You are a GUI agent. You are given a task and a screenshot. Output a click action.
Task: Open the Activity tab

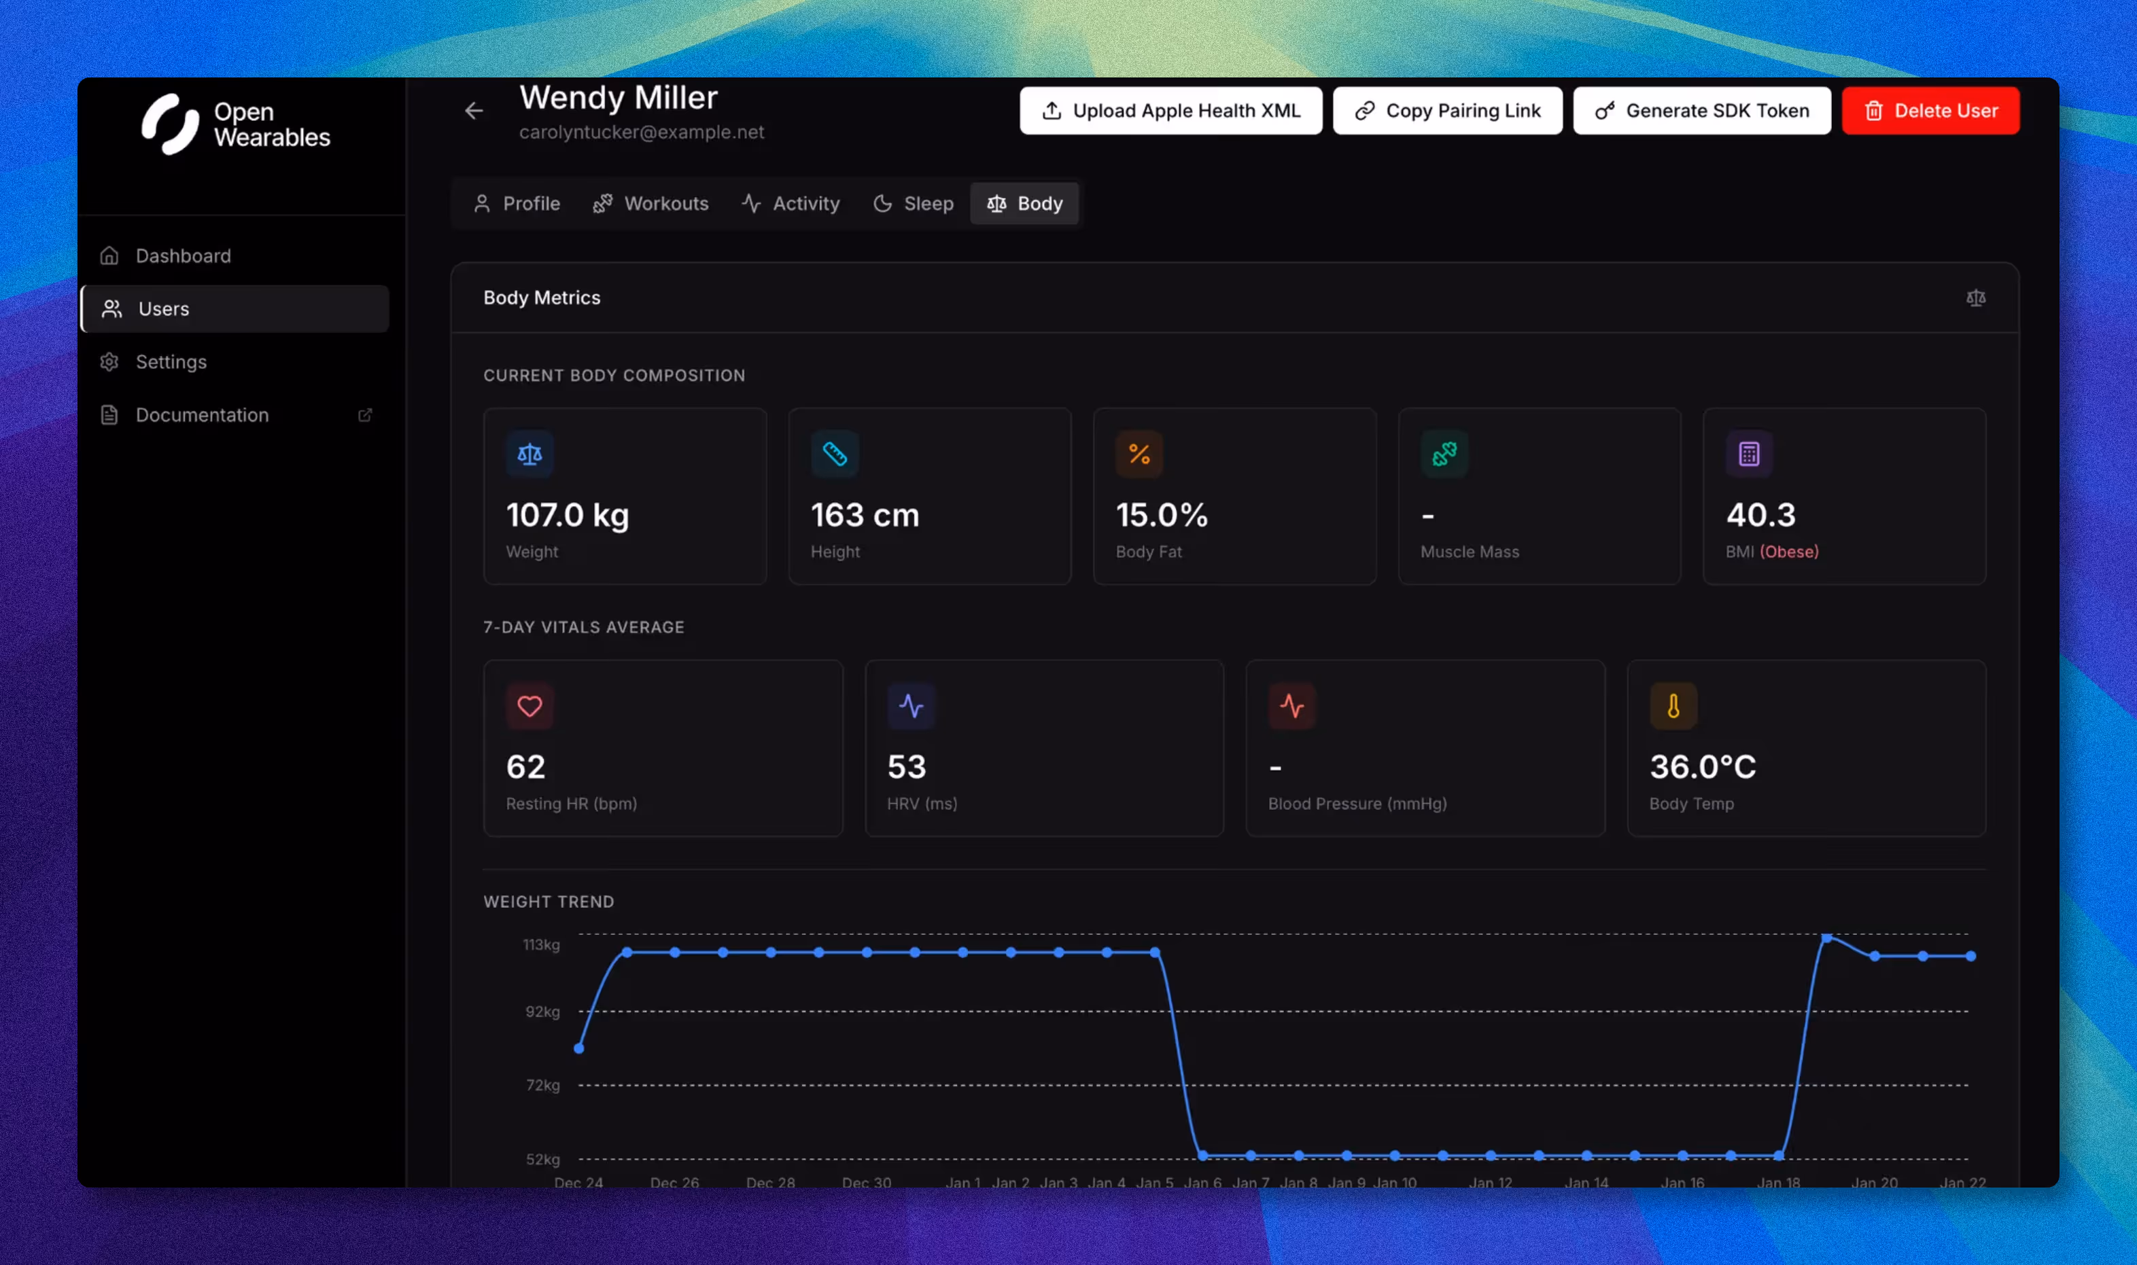[790, 204]
